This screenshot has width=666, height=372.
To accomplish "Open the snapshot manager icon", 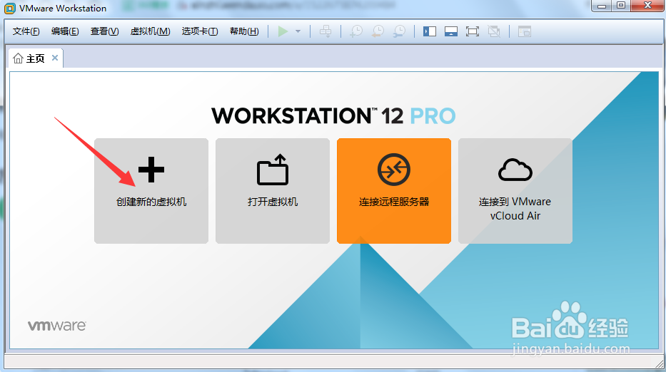I will [x=399, y=31].
